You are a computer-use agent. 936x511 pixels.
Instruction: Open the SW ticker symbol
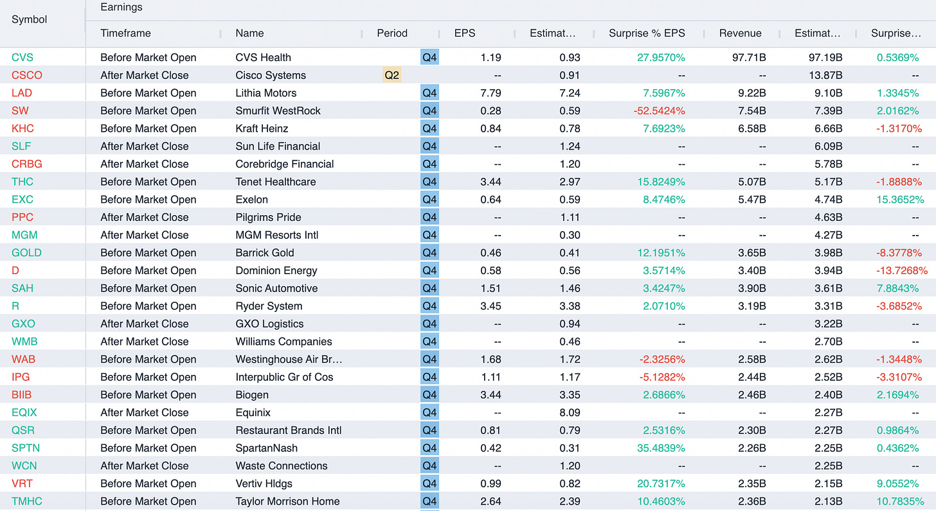point(19,111)
